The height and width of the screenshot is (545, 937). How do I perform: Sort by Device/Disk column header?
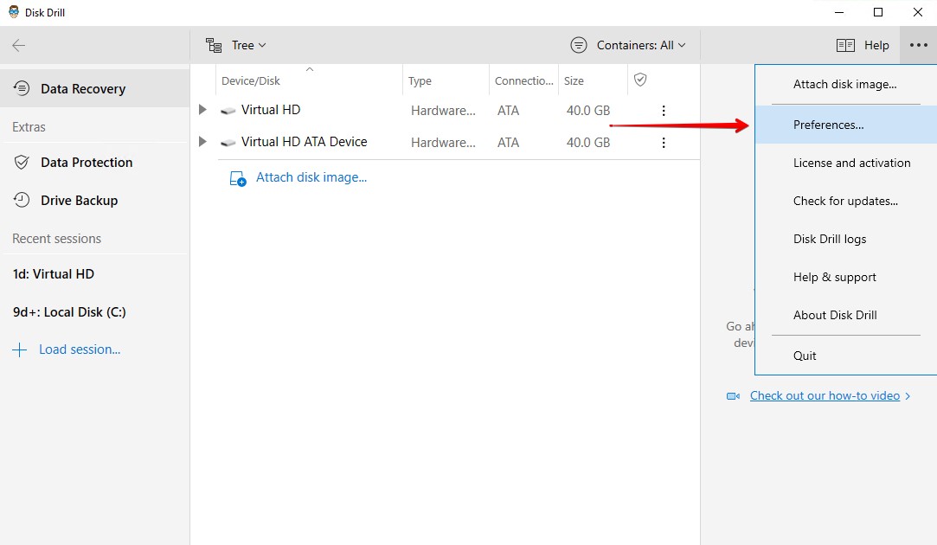[x=250, y=80]
